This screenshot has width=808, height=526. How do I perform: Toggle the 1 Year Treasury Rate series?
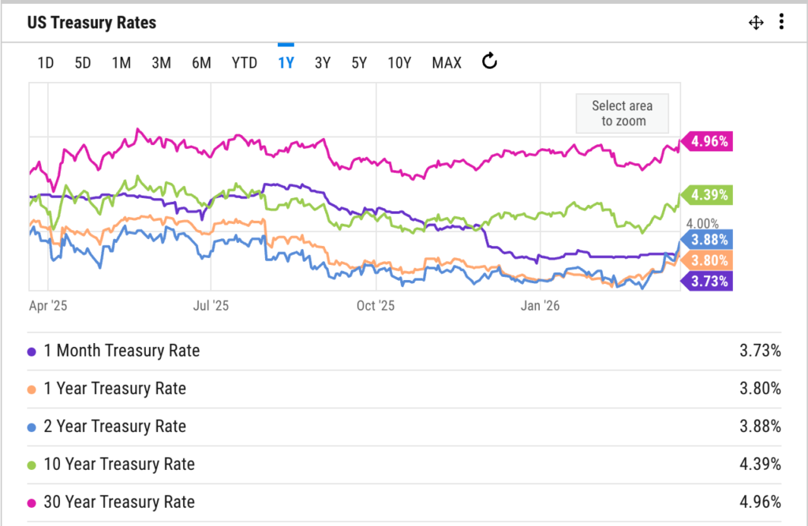114,389
